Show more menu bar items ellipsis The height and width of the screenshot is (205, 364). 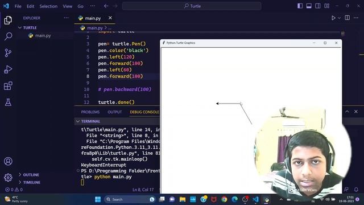(x=92, y=6)
